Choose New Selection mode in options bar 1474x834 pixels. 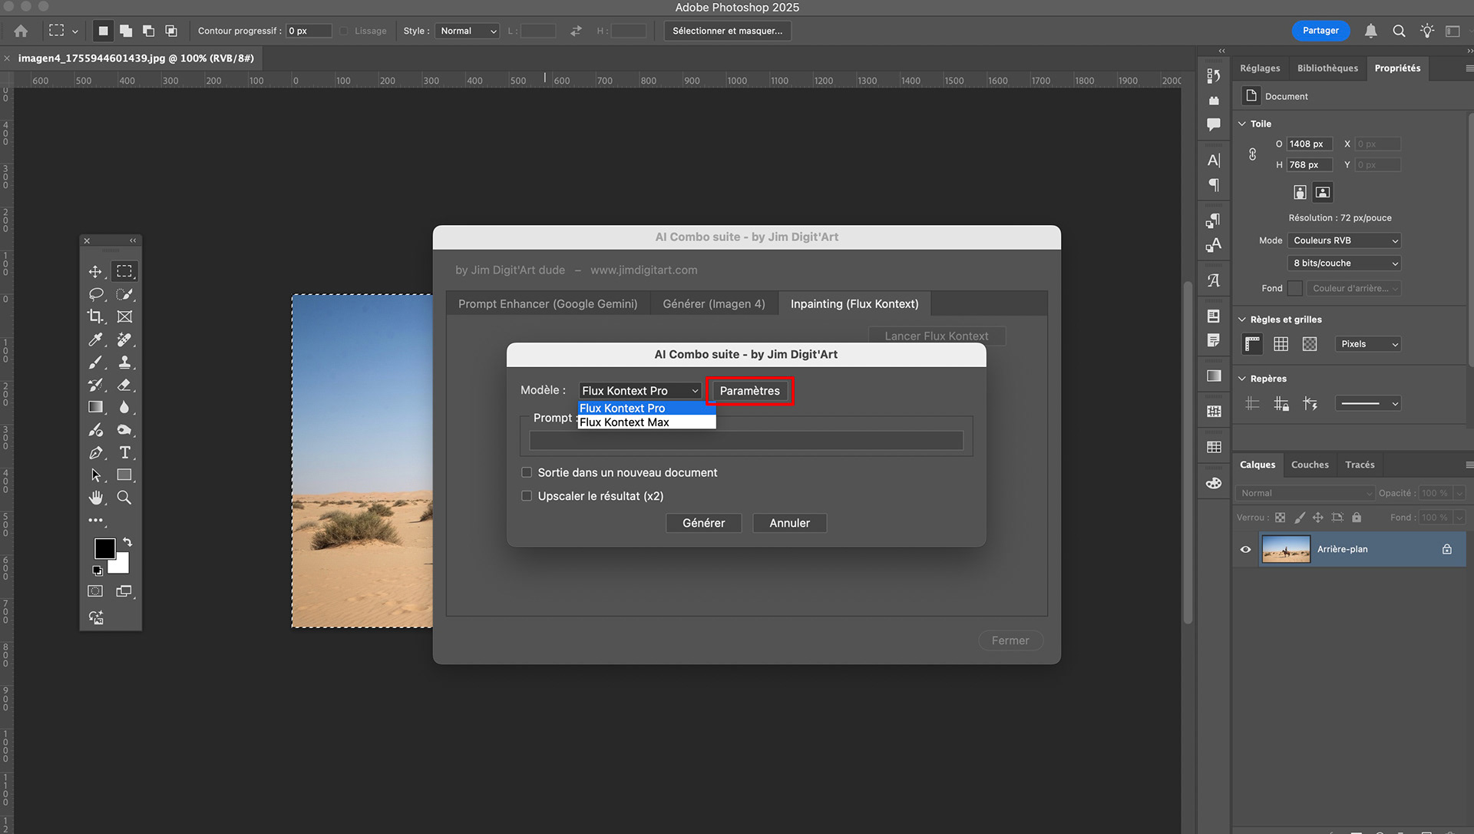[x=103, y=31]
